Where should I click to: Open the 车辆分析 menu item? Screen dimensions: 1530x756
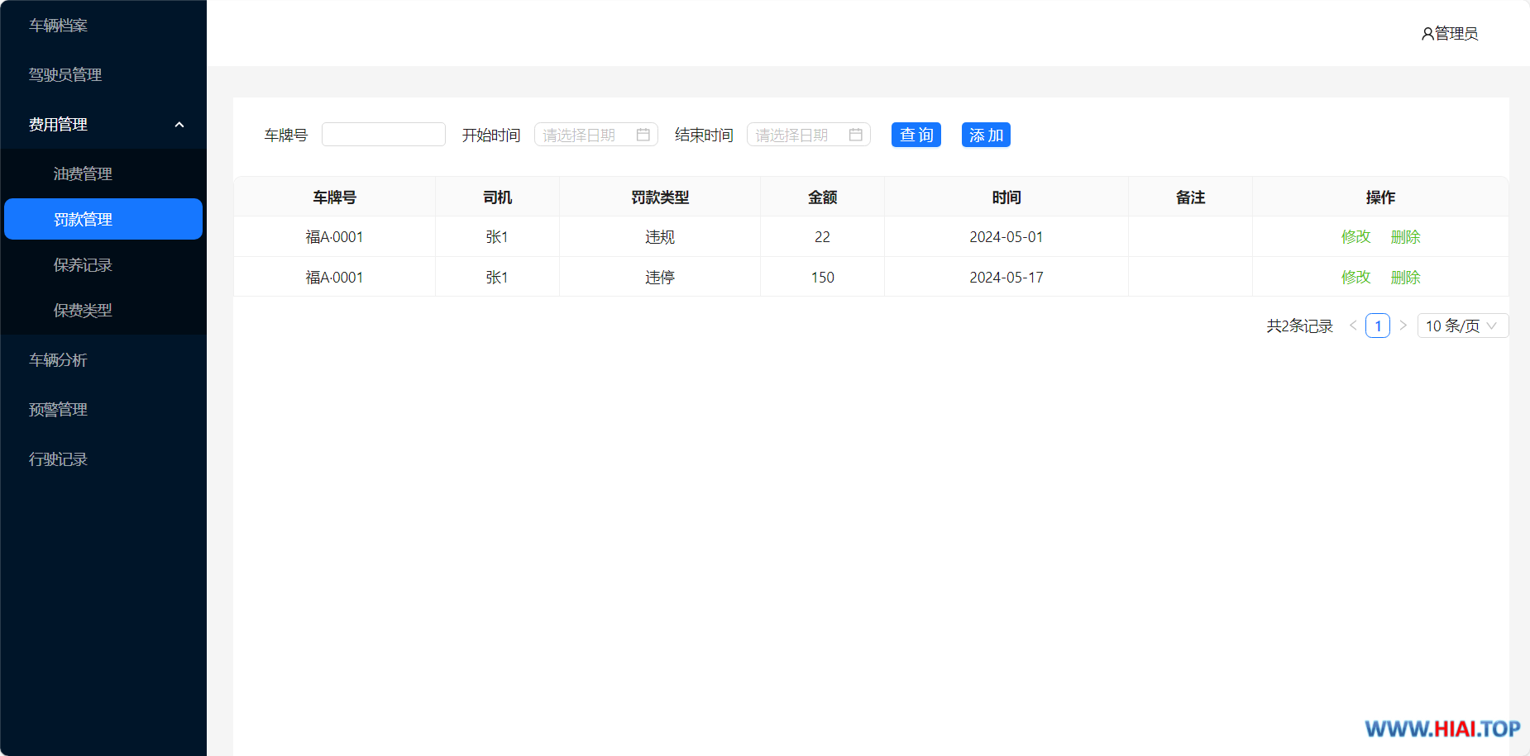point(103,359)
